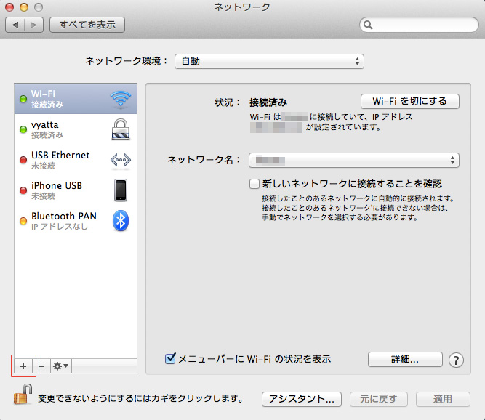Viewport: 485px width, 420px height.
Task: Uncheck メニューバーに Wi-Fi の状況を表示
Action: click(171, 358)
